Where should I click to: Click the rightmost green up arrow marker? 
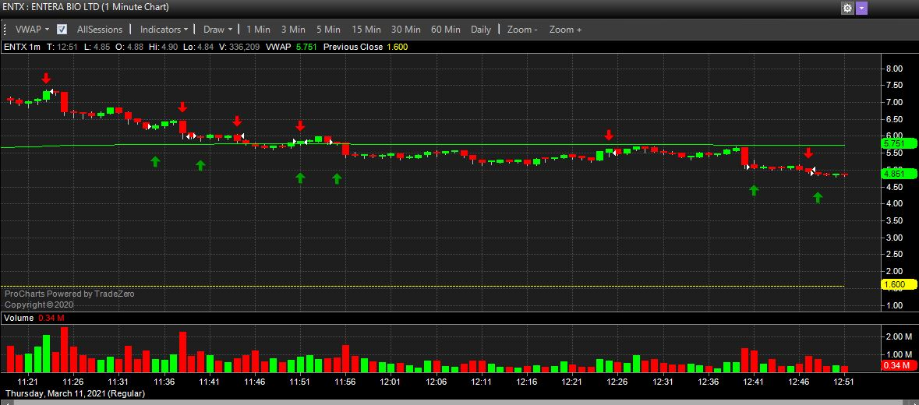[818, 198]
